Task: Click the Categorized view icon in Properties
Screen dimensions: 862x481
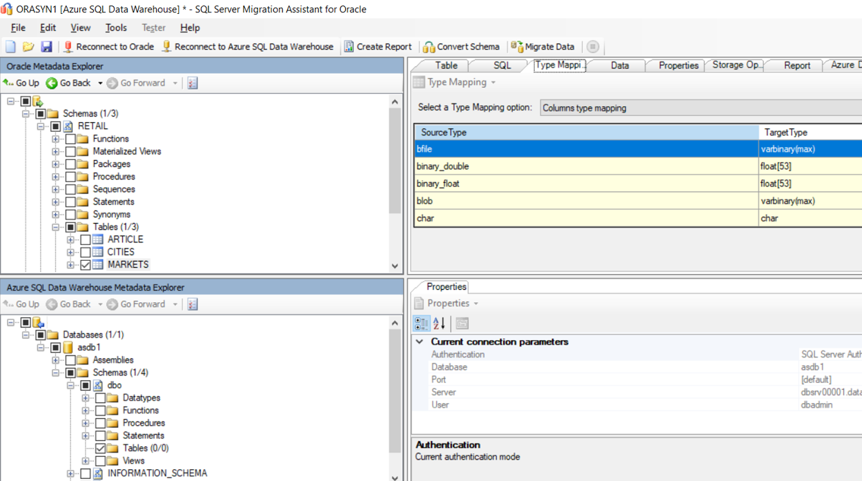Action: 421,324
